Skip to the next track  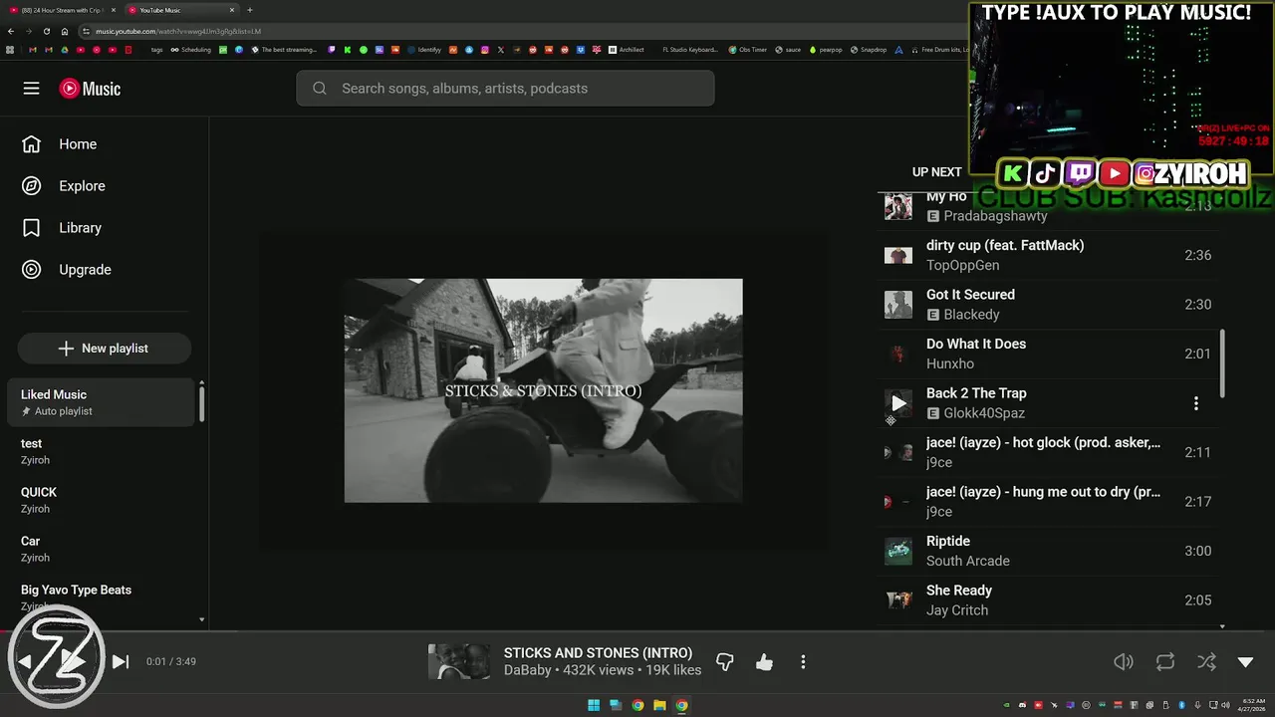[x=121, y=662]
